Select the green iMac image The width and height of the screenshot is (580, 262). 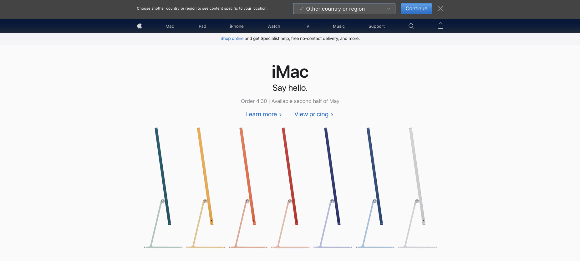pos(163,188)
